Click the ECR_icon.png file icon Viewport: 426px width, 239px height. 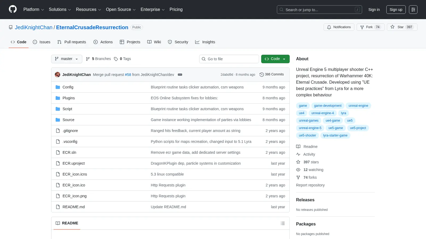(58, 196)
